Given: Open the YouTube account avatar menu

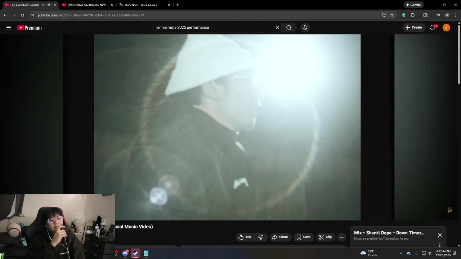Looking at the screenshot, I should click(446, 28).
